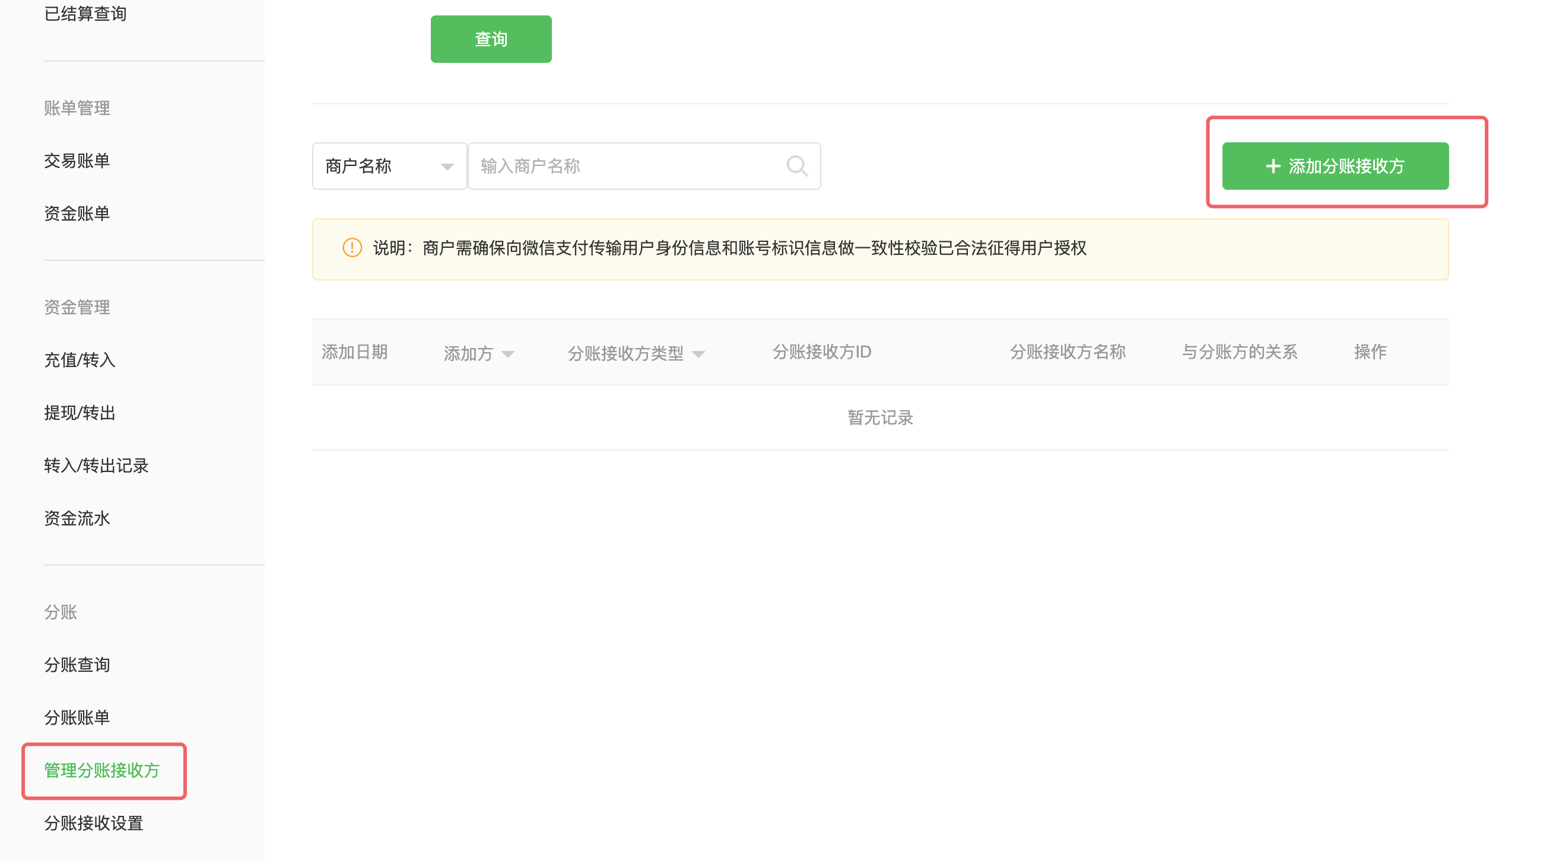Image resolution: width=1550 pixels, height=861 pixels.
Task: Click the green 查询 button
Action: 491,39
